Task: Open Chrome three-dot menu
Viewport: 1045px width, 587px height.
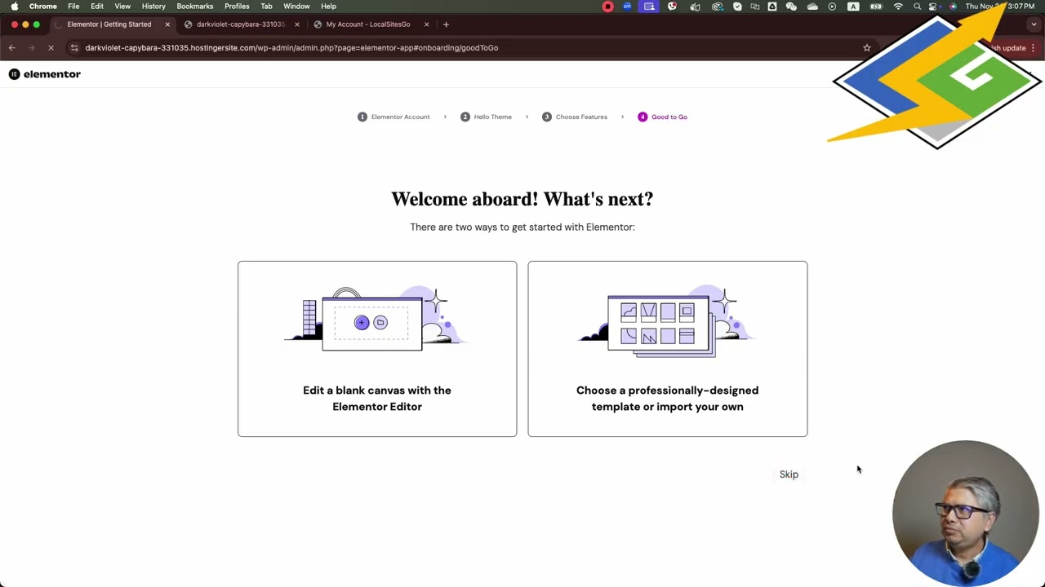Action: click(x=1033, y=48)
